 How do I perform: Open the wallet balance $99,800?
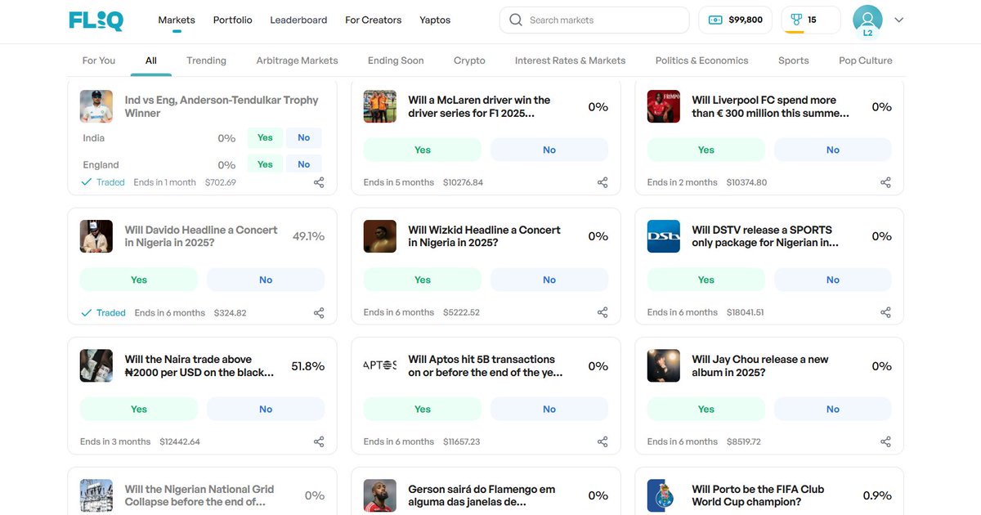(735, 20)
